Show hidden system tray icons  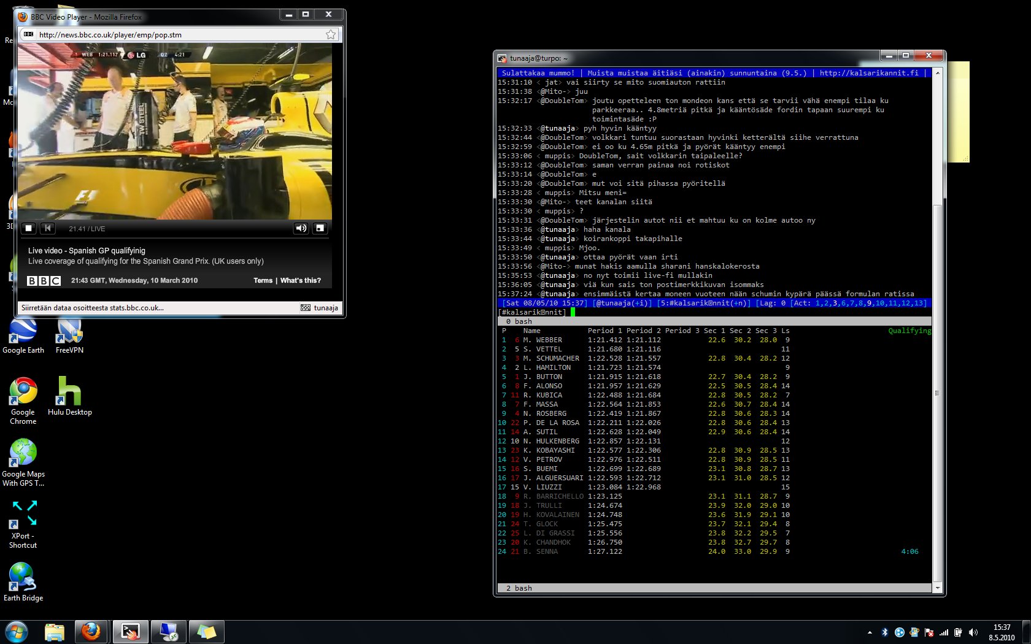click(869, 632)
